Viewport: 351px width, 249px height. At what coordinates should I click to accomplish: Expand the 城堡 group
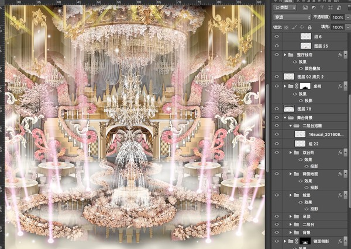pos(291,195)
